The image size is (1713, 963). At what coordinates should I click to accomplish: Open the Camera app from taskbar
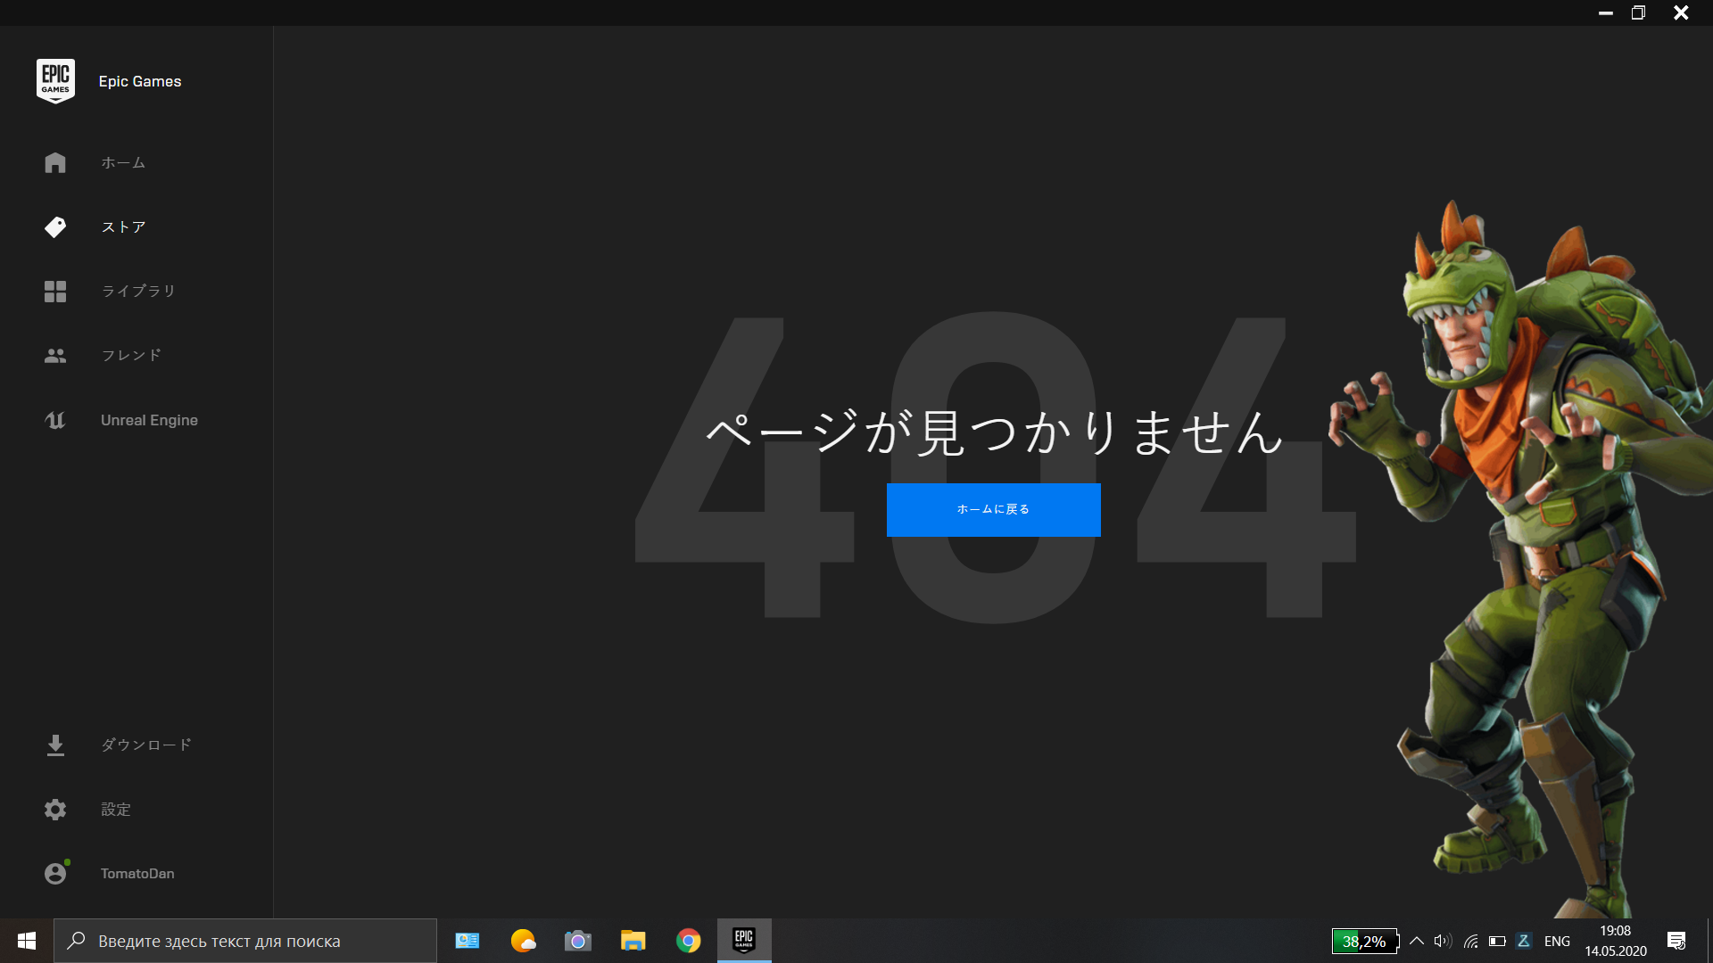[x=578, y=941]
